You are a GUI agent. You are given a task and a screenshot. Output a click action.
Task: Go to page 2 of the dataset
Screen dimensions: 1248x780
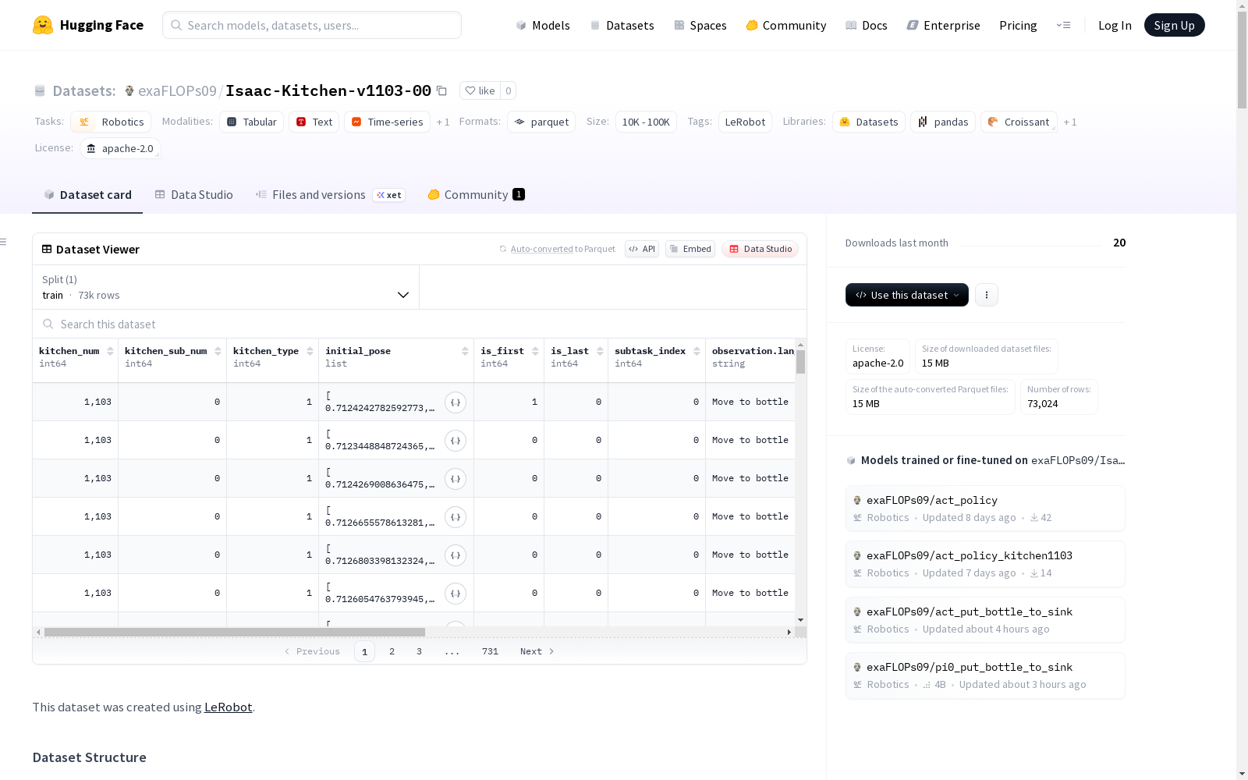pyautogui.click(x=392, y=651)
